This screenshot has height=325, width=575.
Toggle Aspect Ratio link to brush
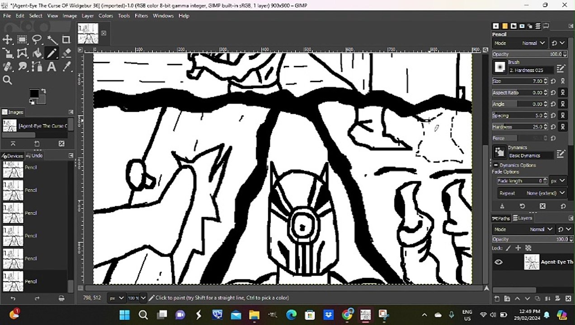(x=563, y=93)
